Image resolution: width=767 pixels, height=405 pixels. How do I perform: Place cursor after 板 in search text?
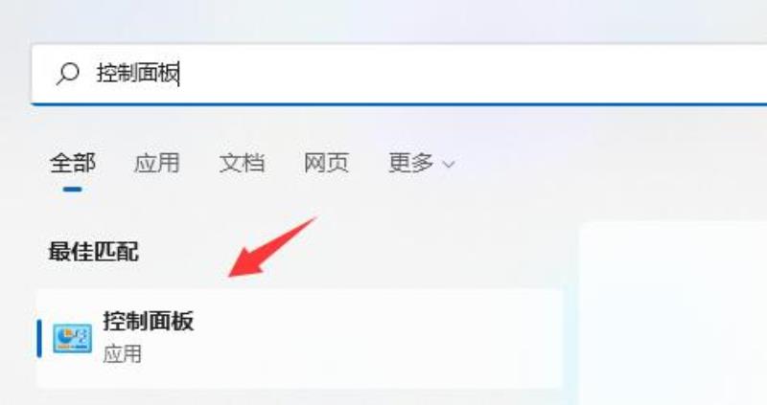coord(179,74)
